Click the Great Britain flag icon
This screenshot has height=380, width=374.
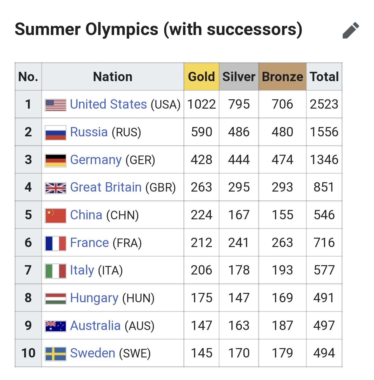[56, 188]
